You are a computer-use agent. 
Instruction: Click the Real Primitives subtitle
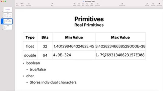point(89,25)
